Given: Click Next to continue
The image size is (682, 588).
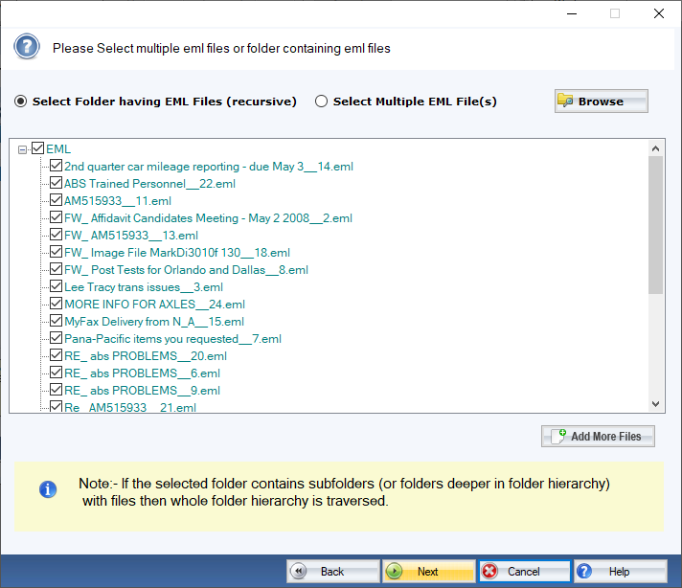Looking at the screenshot, I should (428, 571).
